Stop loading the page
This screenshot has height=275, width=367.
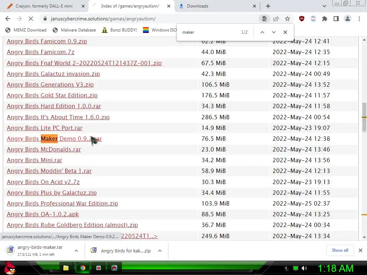pyautogui.click(x=31, y=19)
